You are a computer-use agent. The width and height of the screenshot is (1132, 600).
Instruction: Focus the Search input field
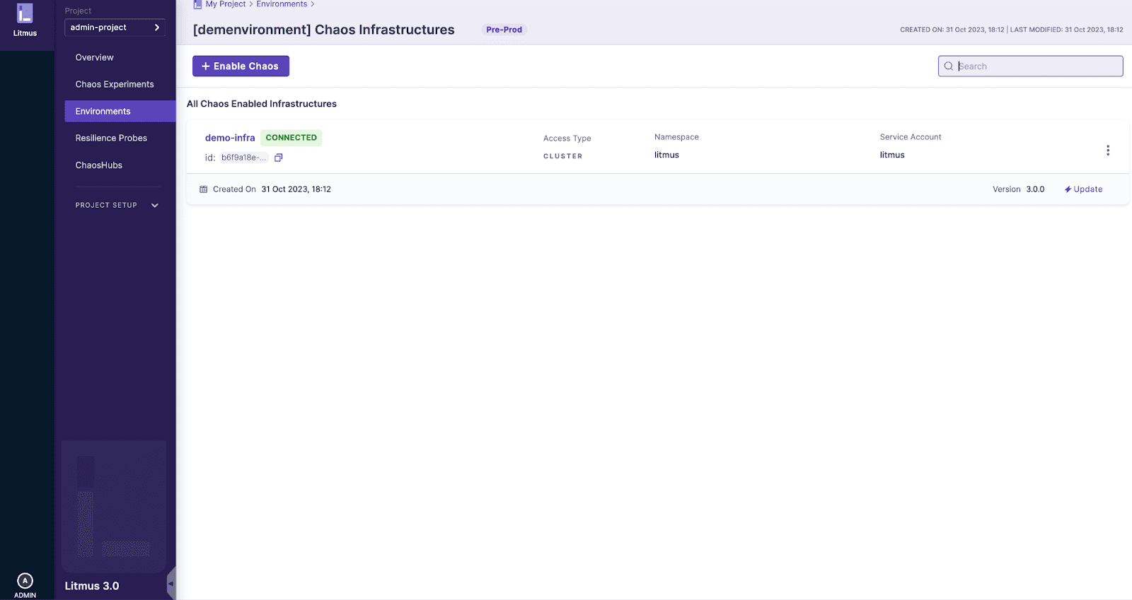1030,66
